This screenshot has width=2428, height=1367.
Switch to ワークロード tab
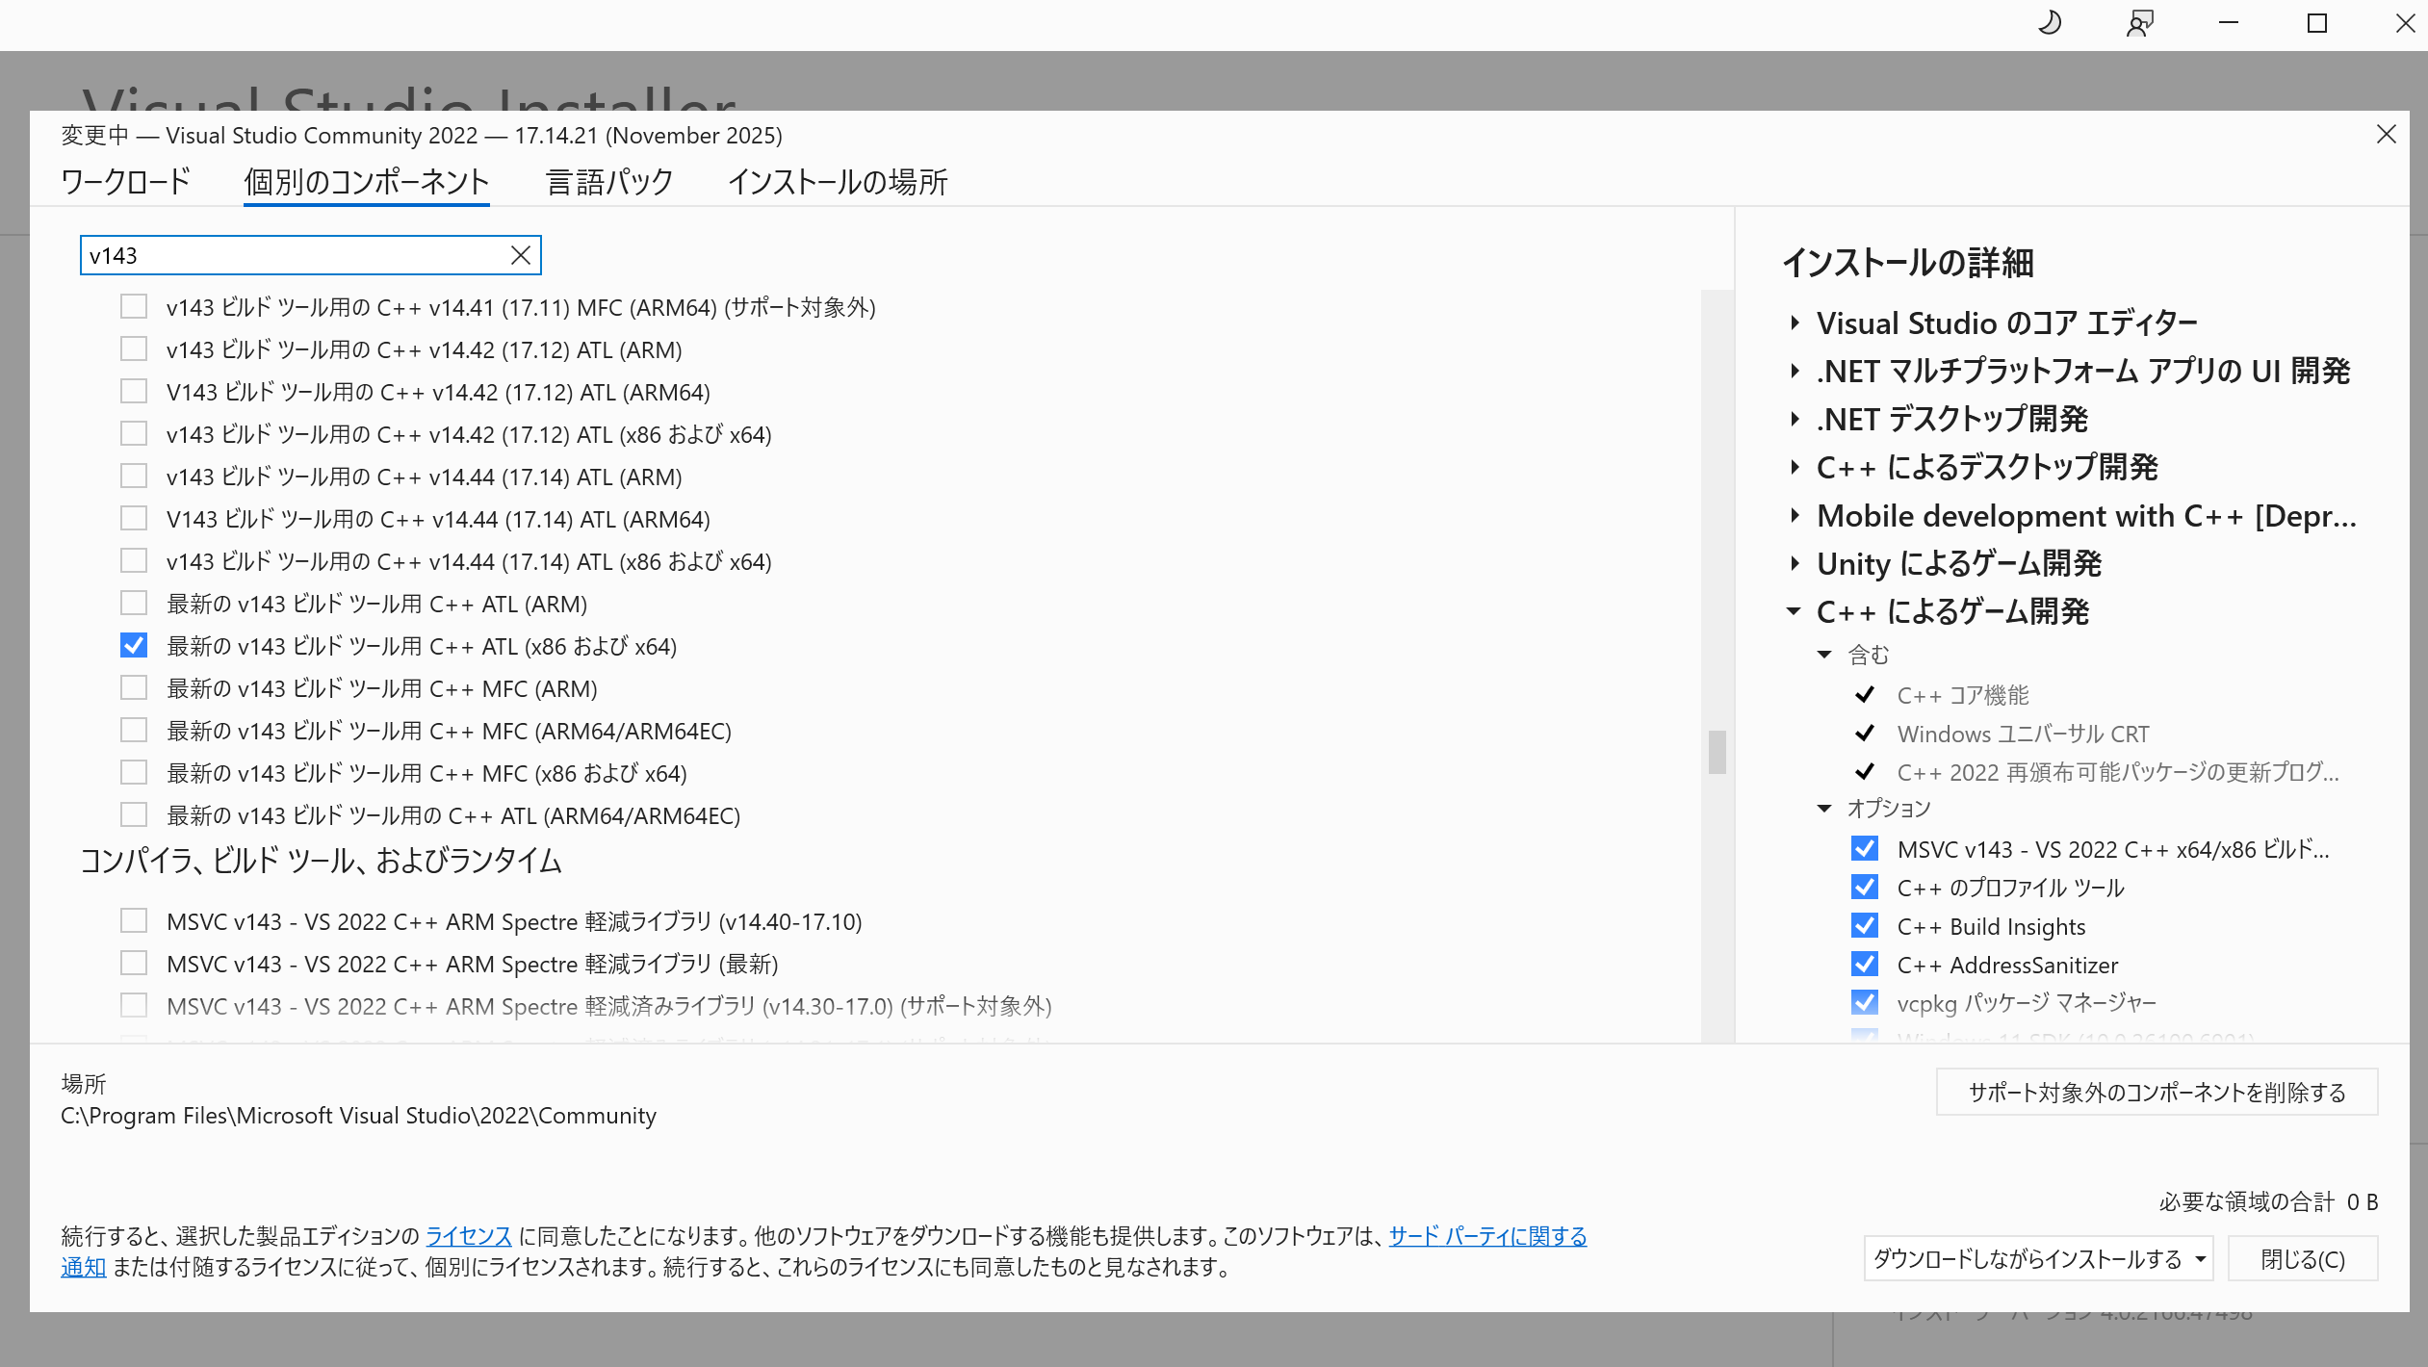coord(125,182)
